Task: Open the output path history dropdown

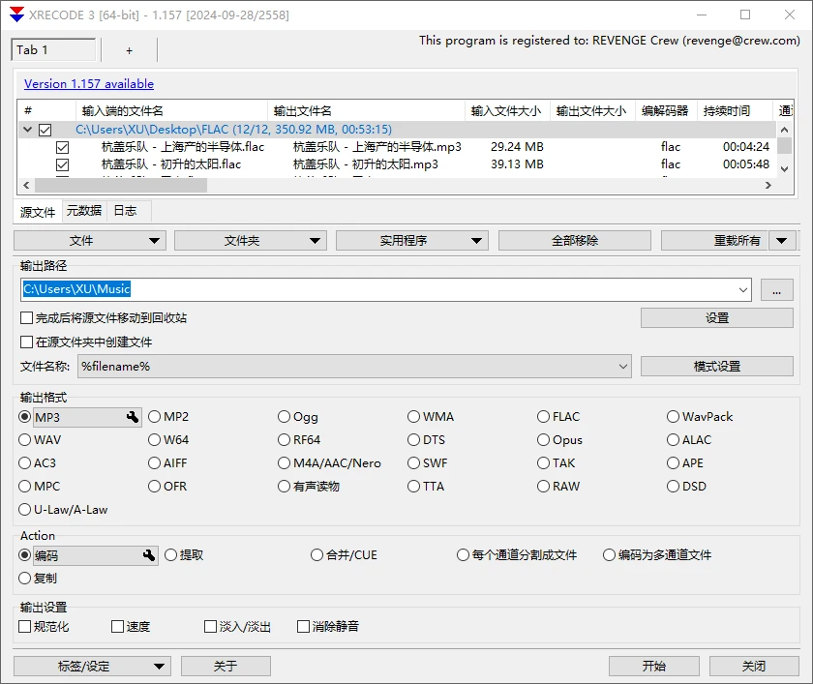Action: pos(744,289)
